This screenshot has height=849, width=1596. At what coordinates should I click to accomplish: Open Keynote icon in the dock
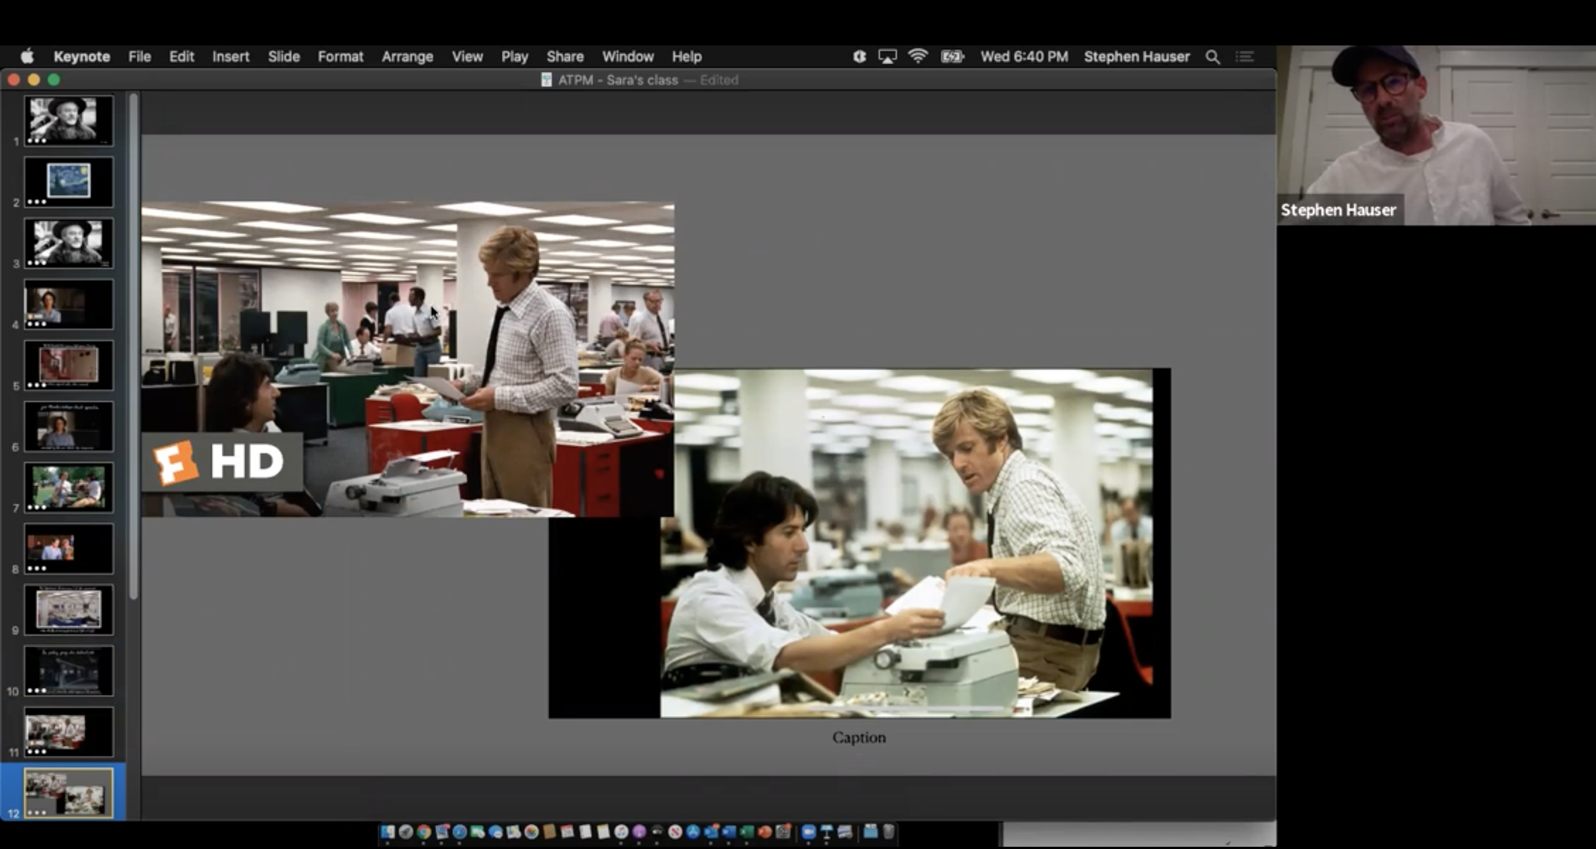click(826, 832)
